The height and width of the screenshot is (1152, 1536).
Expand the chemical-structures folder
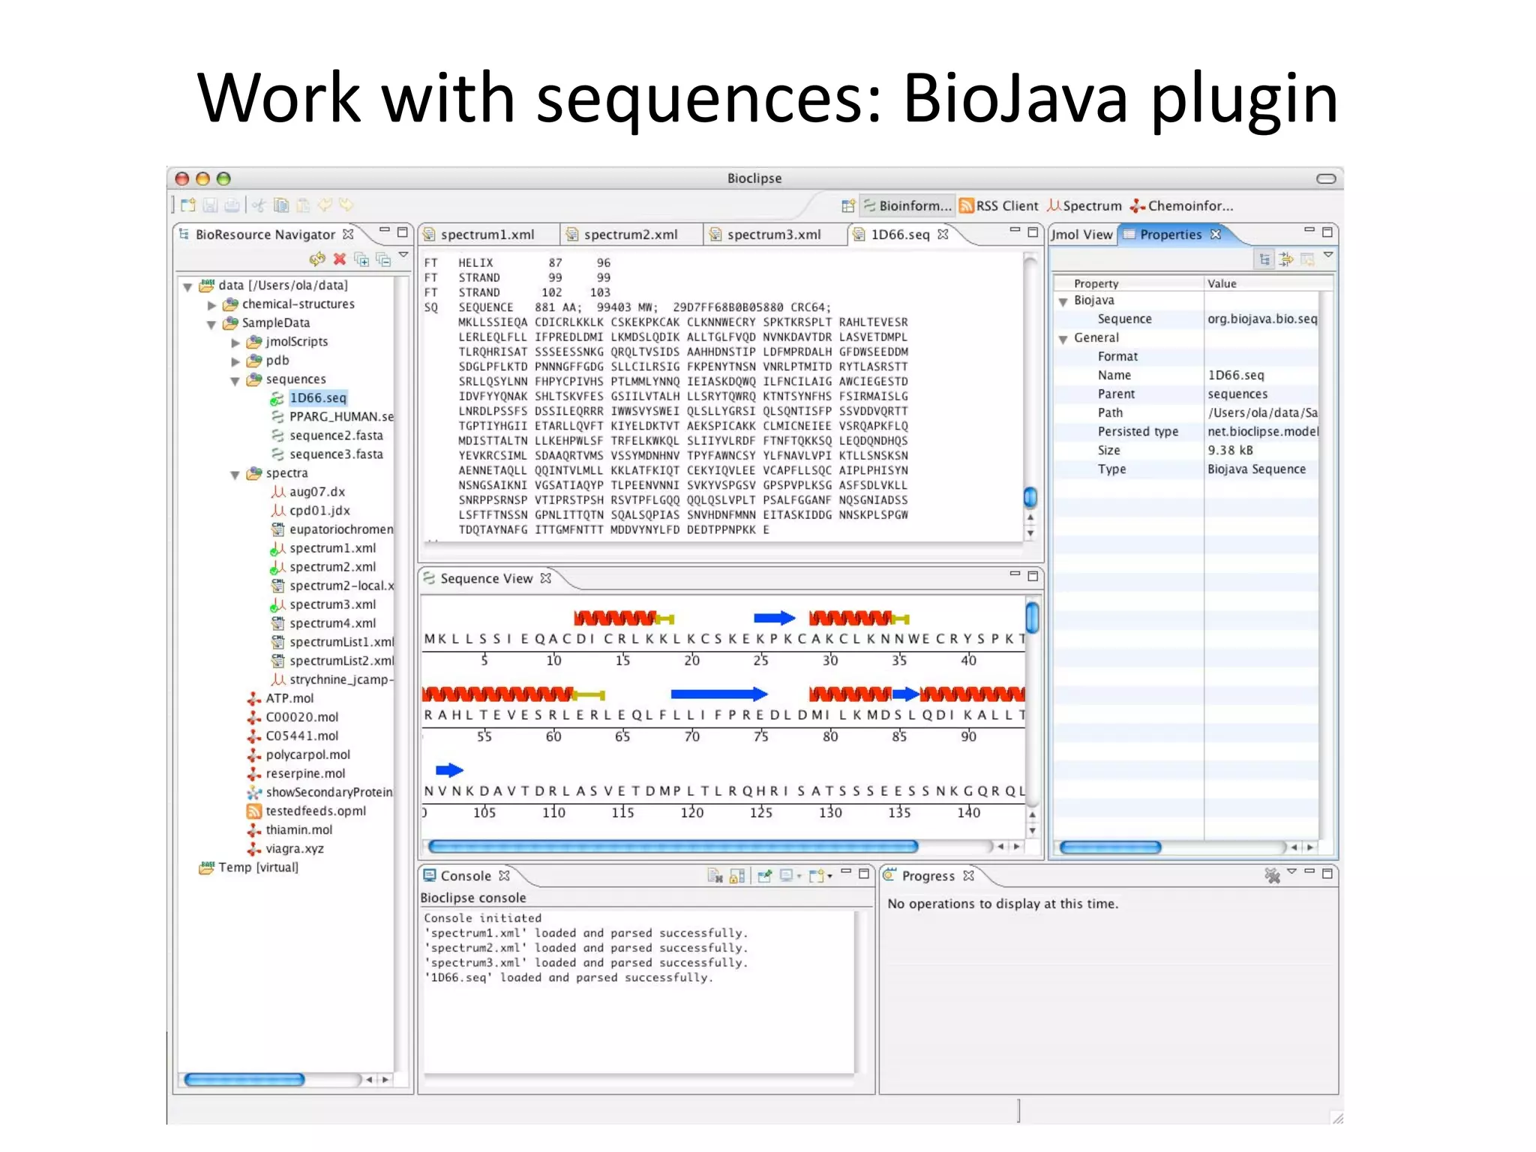tap(211, 305)
